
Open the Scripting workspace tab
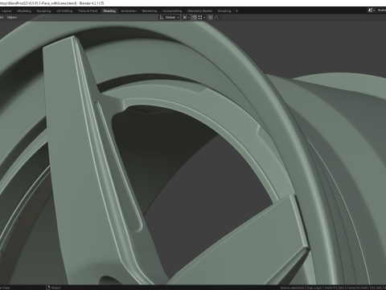[x=224, y=11]
